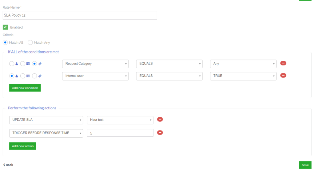
Task: Open the Any value dropdown
Action: [x=243, y=64]
